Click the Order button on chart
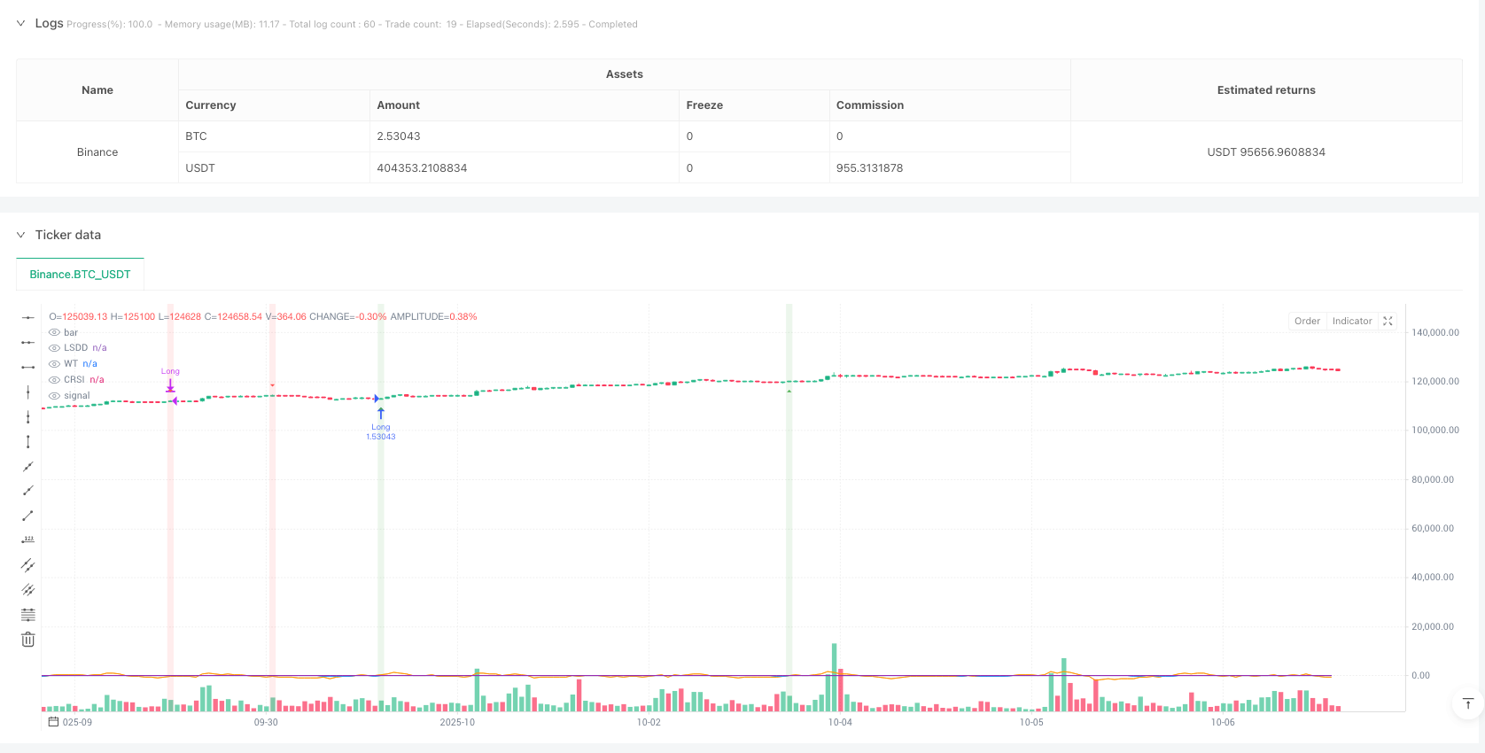 pyautogui.click(x=1307, y=322)
